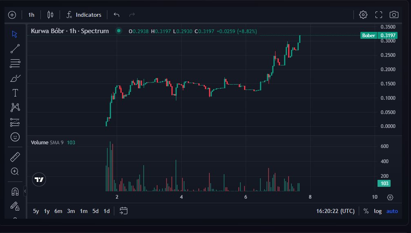The height and width of the screenshot is (233, 411).
Task: Click the Volume indicator label
Action: 39,143
